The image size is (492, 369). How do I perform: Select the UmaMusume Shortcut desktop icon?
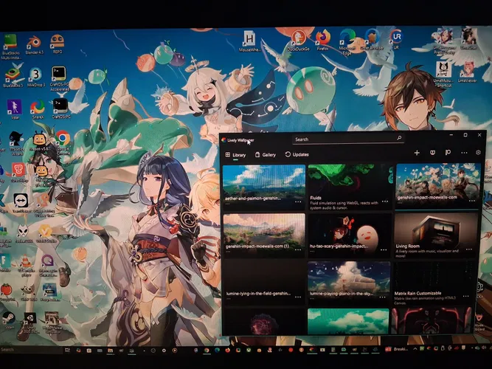point(443,75)
